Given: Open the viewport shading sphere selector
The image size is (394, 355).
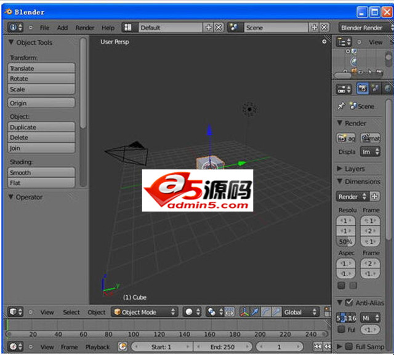Looking at the screenshot, I should click(192, 312).
